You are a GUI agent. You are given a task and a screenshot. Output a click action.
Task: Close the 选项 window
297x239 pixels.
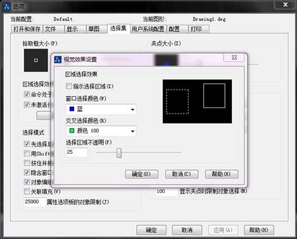point(285,4)
